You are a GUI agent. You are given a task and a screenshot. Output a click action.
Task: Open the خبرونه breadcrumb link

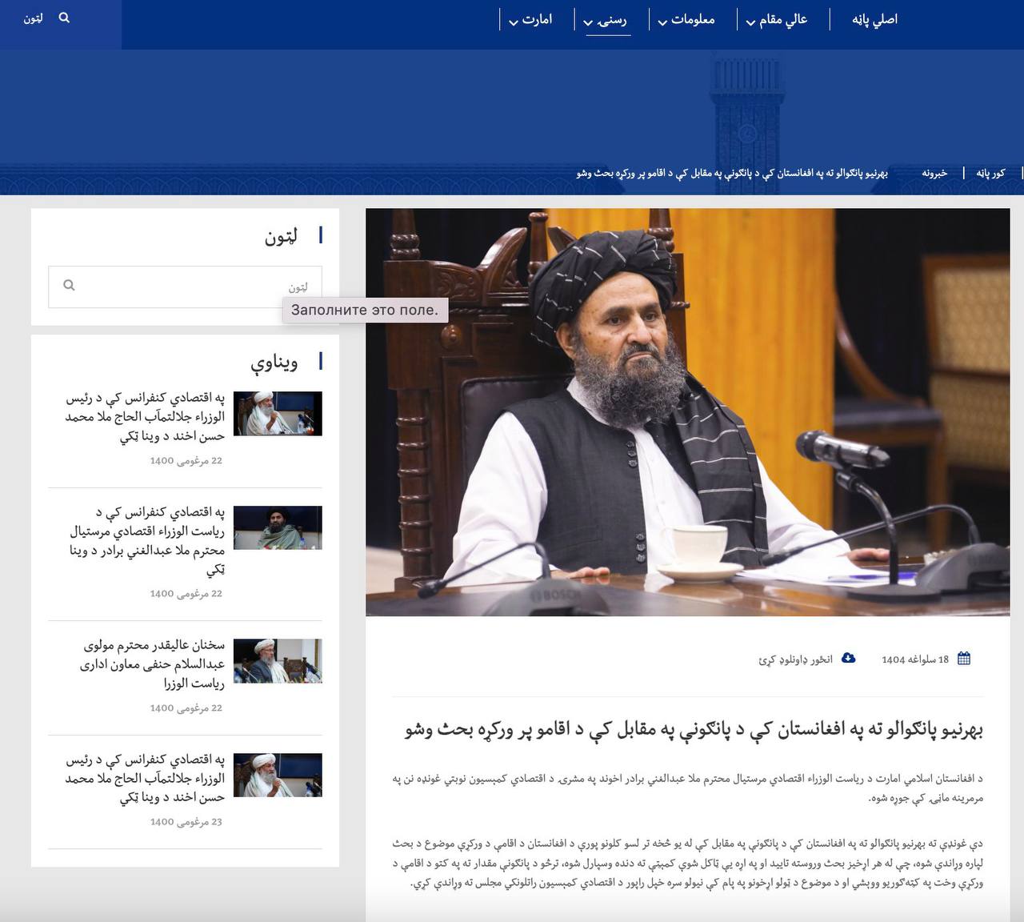(x=934, y=173)
